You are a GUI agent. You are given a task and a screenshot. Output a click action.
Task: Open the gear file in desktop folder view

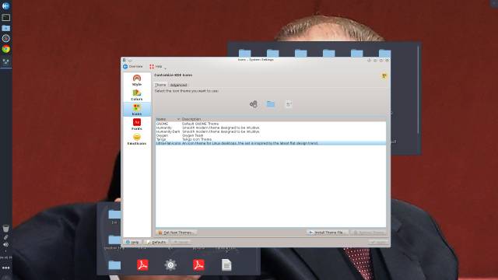click(x=170, y=264)
